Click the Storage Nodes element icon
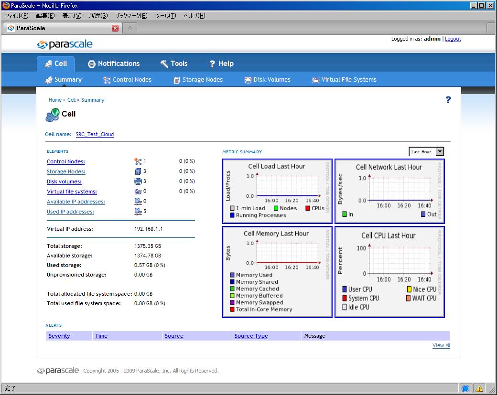Viewport: 497px width, 395px height. click(138, 171)
